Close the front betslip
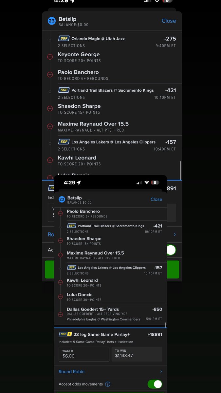221x393 pixels. point(156,199)
